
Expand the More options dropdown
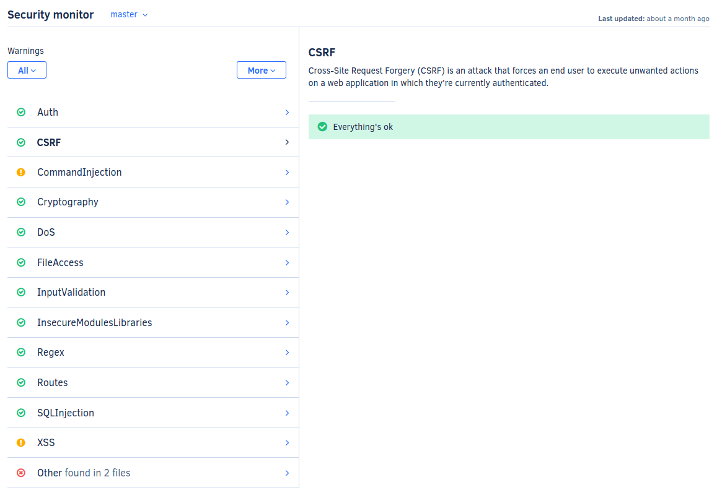[x=261, y=71]
